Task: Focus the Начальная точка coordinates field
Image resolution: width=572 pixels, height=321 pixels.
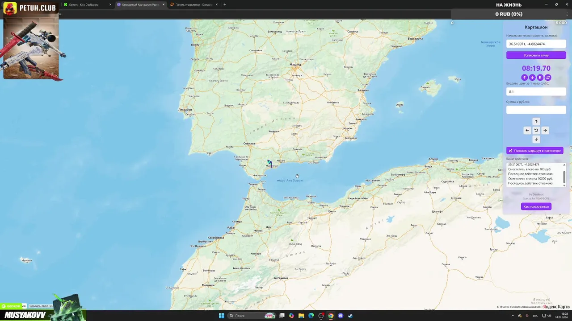Action: (536, 44)
